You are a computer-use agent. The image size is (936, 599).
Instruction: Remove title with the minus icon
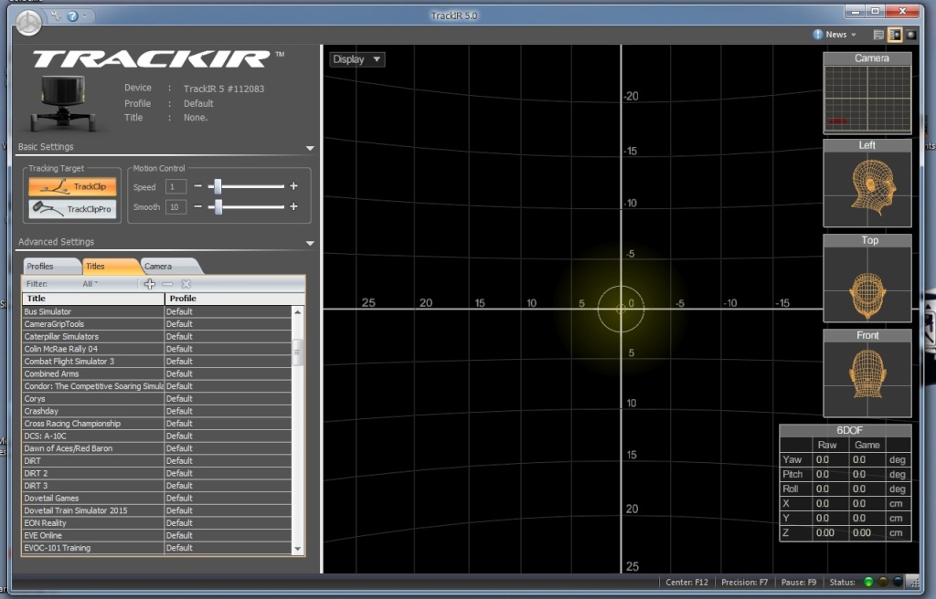click(x=167, y=284)
